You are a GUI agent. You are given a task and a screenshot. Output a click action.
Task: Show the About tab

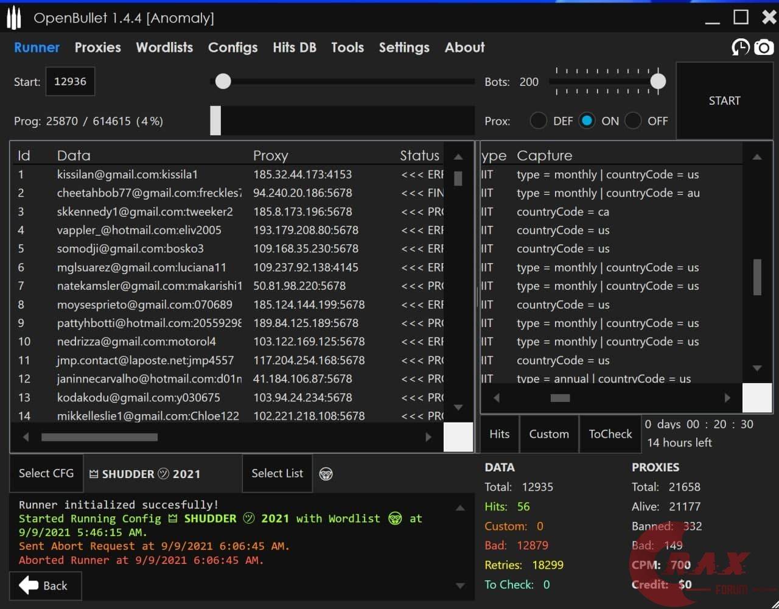click(x=465, y=48)
